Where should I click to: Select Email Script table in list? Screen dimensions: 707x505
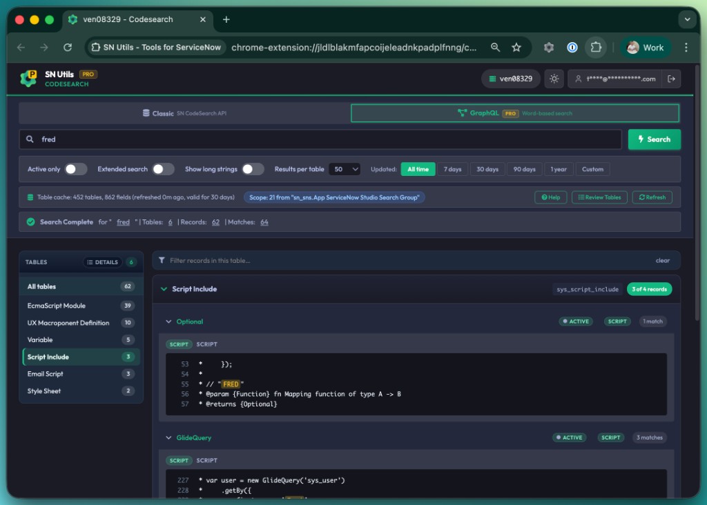coord(81,374)
